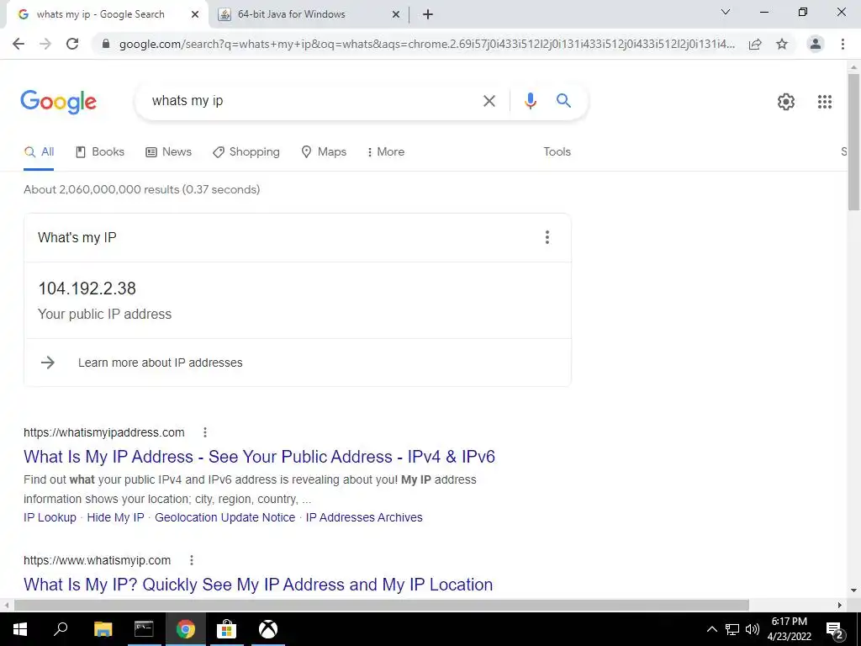Start a voice search with the microphone icon
This screenshot has width=861, height=646.
point(530,101)
